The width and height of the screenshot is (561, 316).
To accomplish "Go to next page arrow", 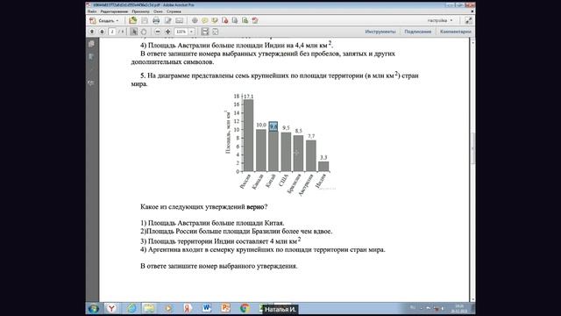I will coord(102,32).
